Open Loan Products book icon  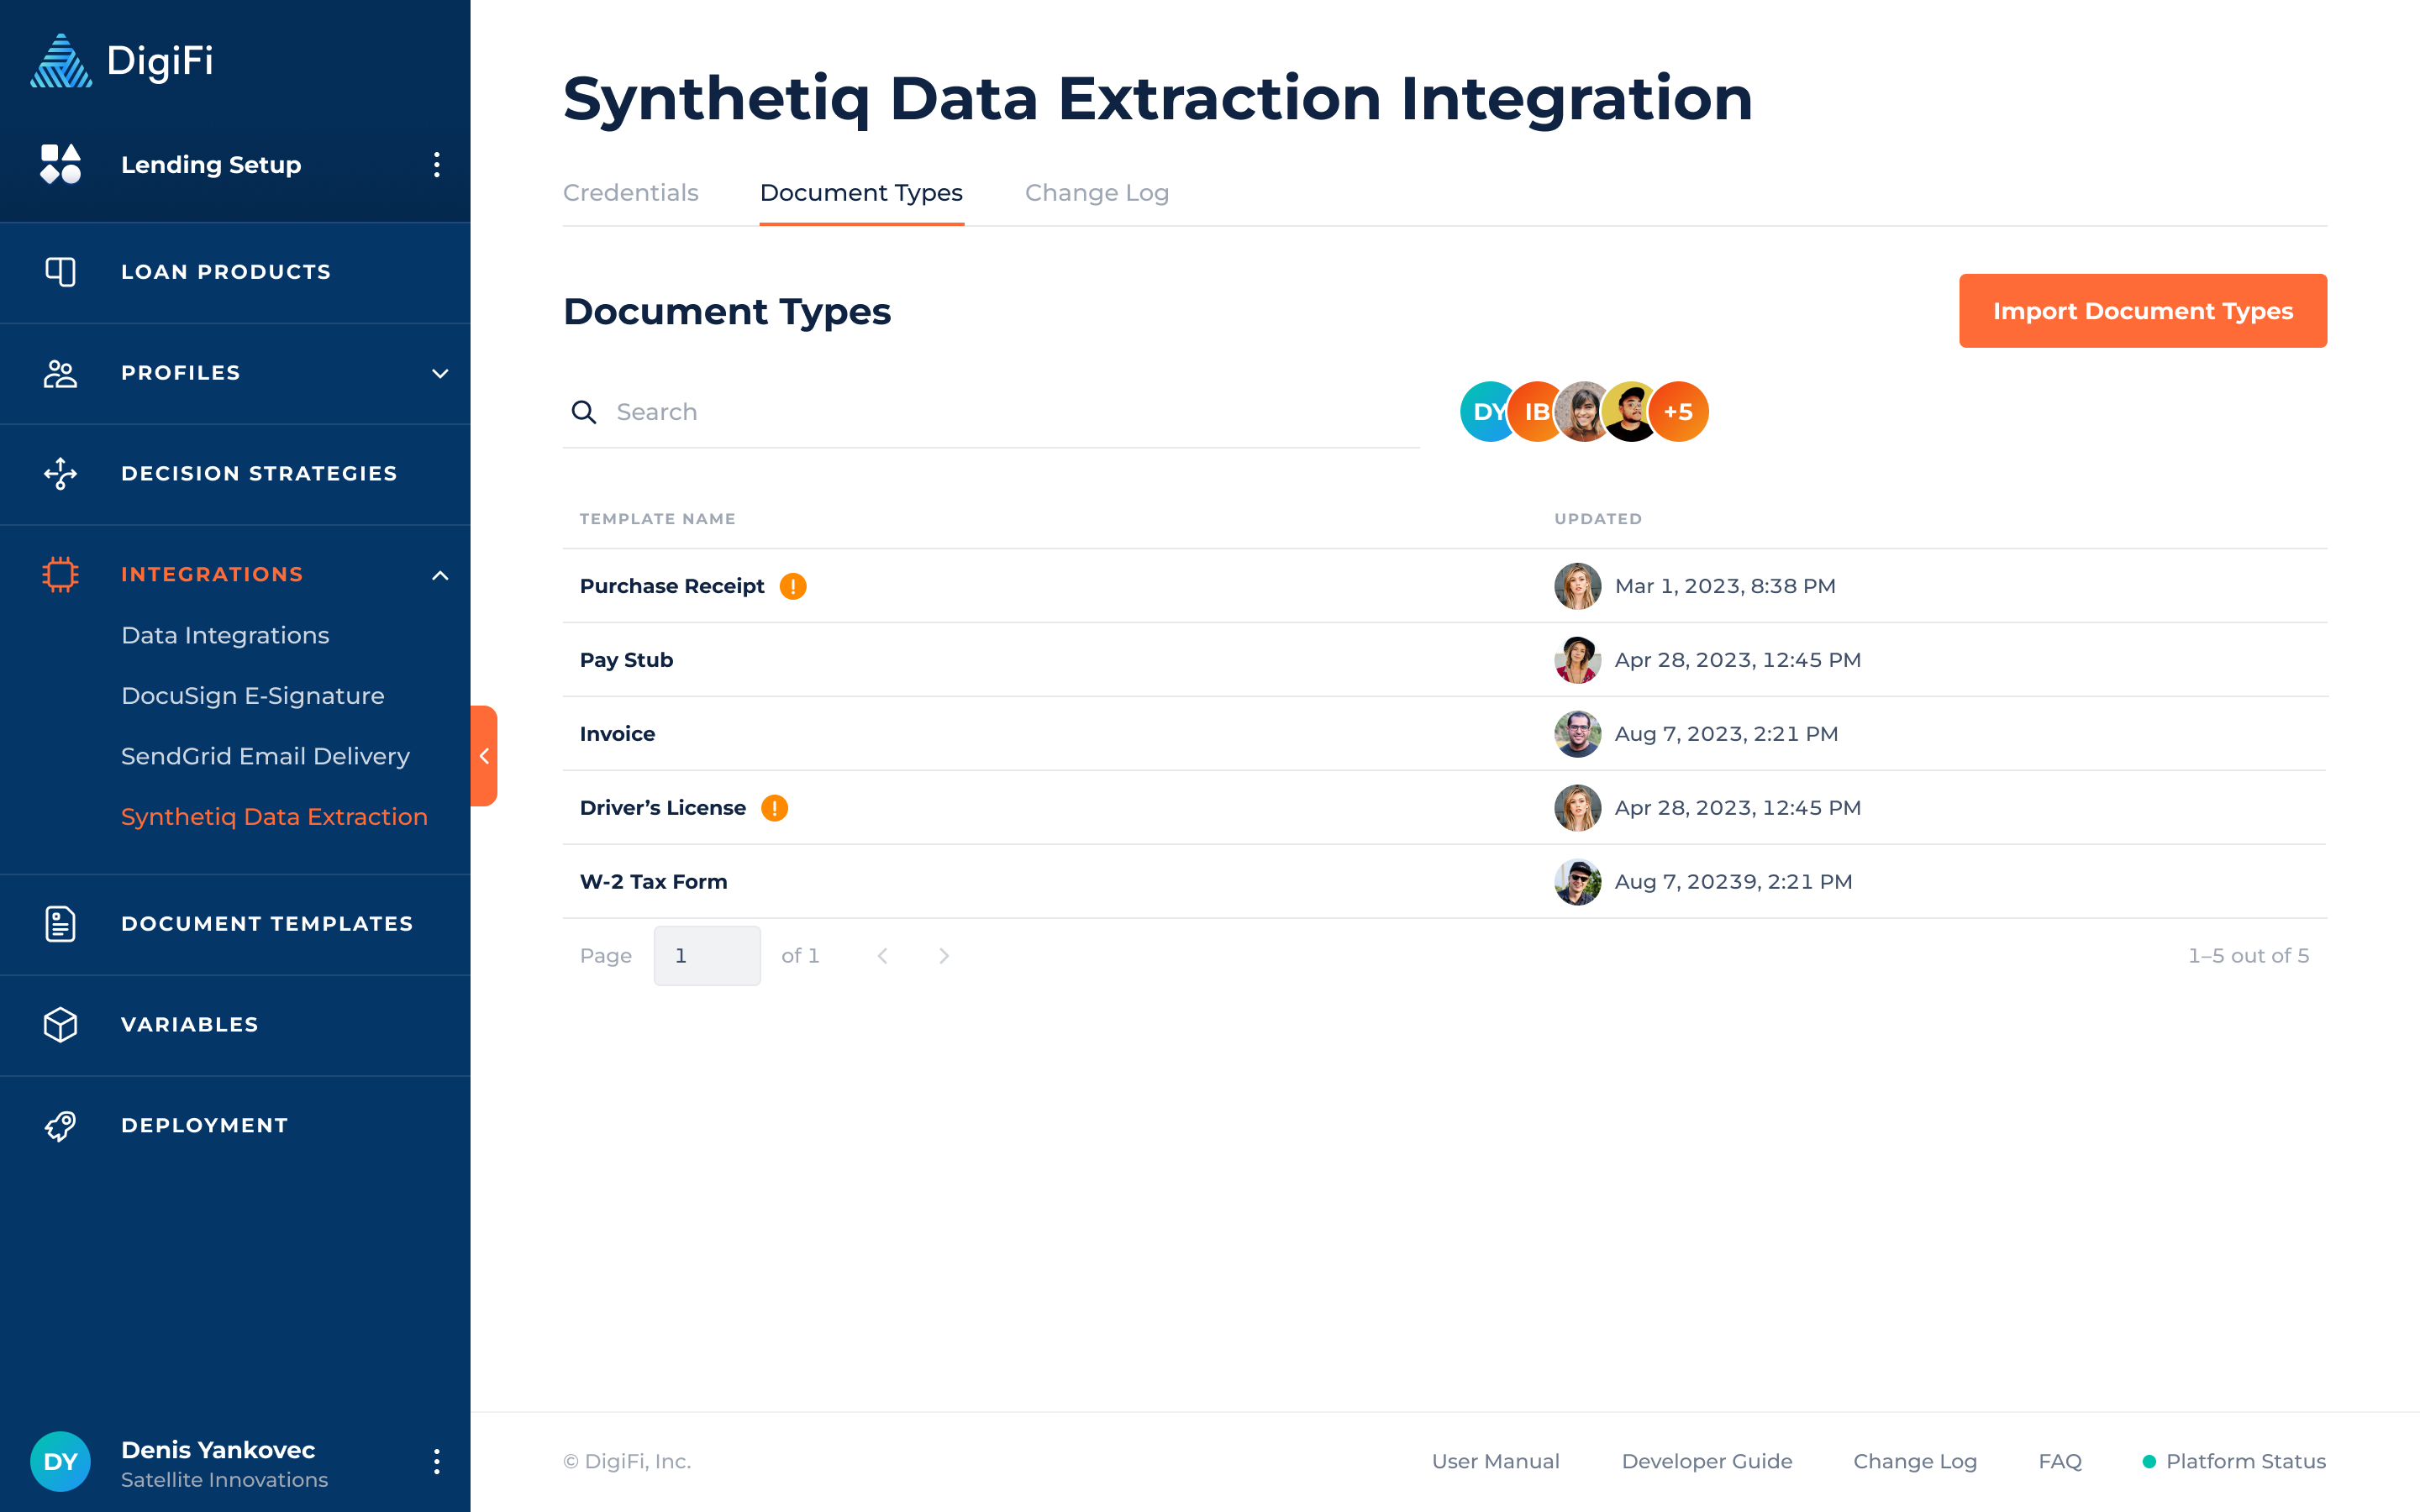click(x=60, y=272)
